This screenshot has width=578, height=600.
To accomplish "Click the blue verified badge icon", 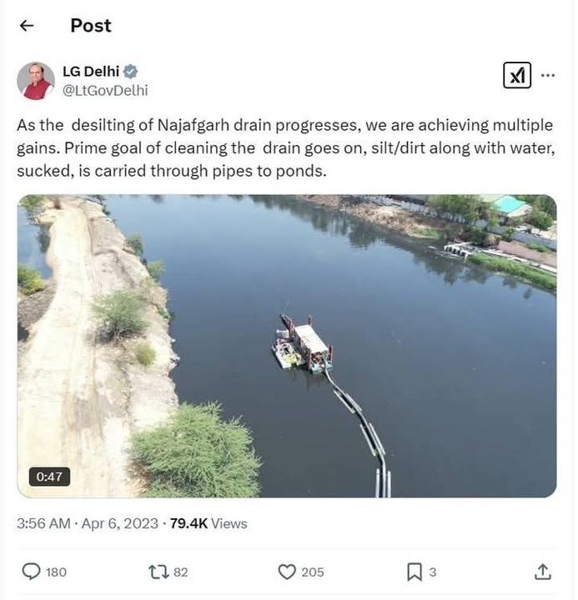I will [x=130, y=72].
